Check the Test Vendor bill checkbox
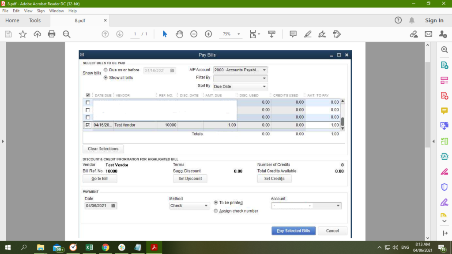This screenshot has width=452, height=254. pyautogui.click(x=87, y=125)
